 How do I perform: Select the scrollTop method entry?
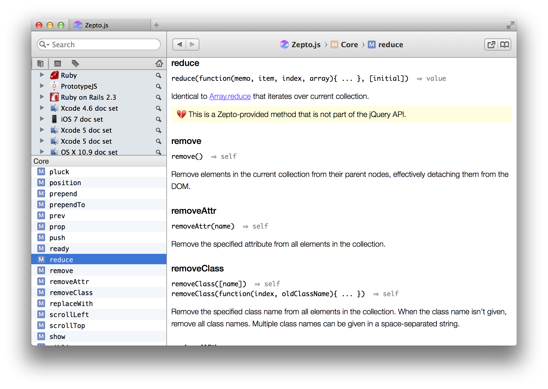click(x=99, y=326)
